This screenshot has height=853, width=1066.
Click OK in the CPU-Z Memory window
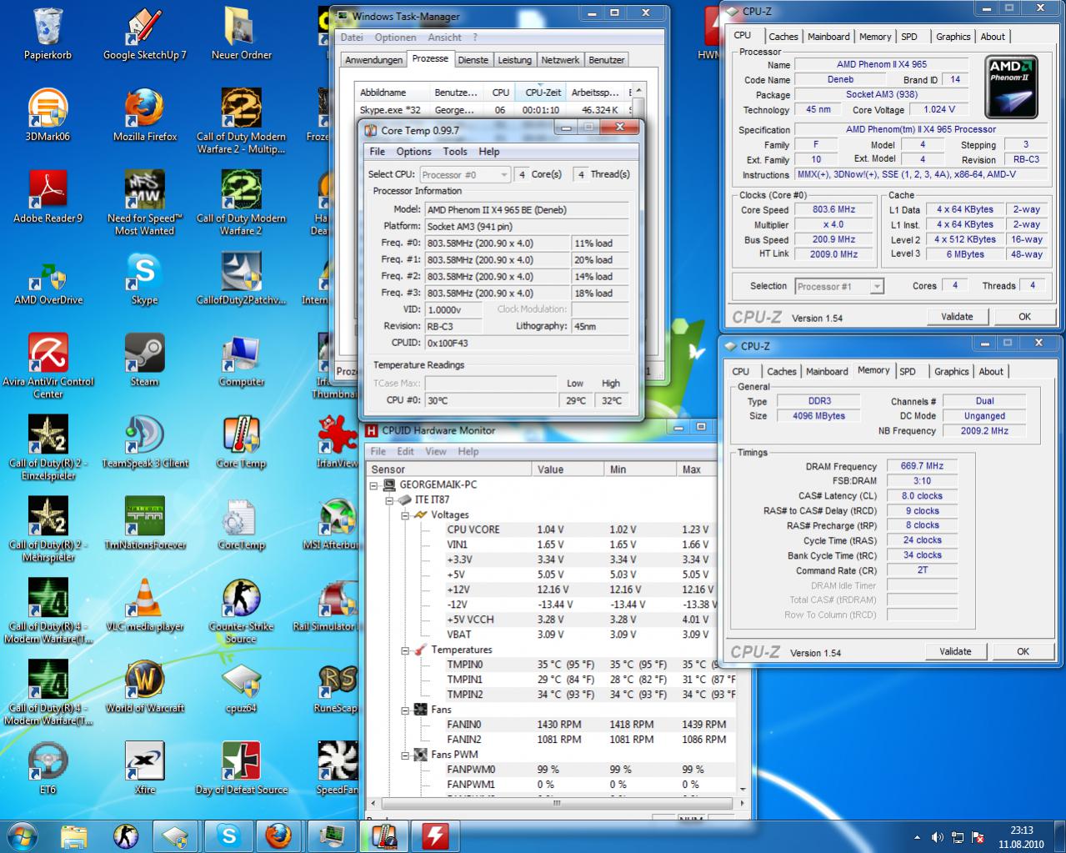tap(1023, 652)
